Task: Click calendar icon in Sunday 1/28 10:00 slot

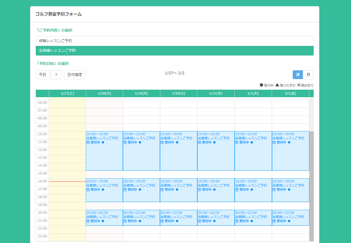Action: click(x=88, y=143)
